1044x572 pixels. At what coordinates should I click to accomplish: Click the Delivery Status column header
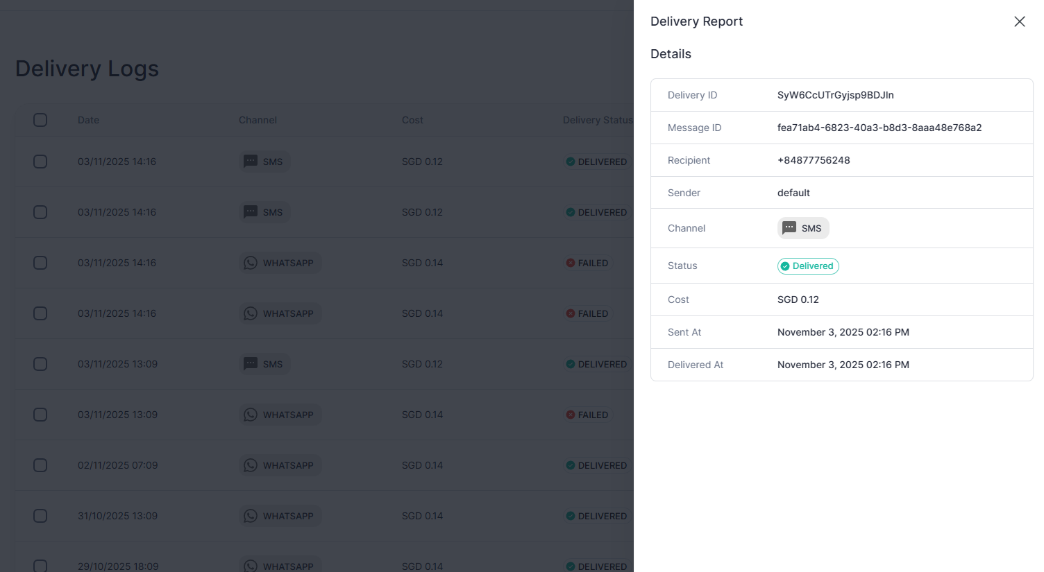(x=597, y=120)
